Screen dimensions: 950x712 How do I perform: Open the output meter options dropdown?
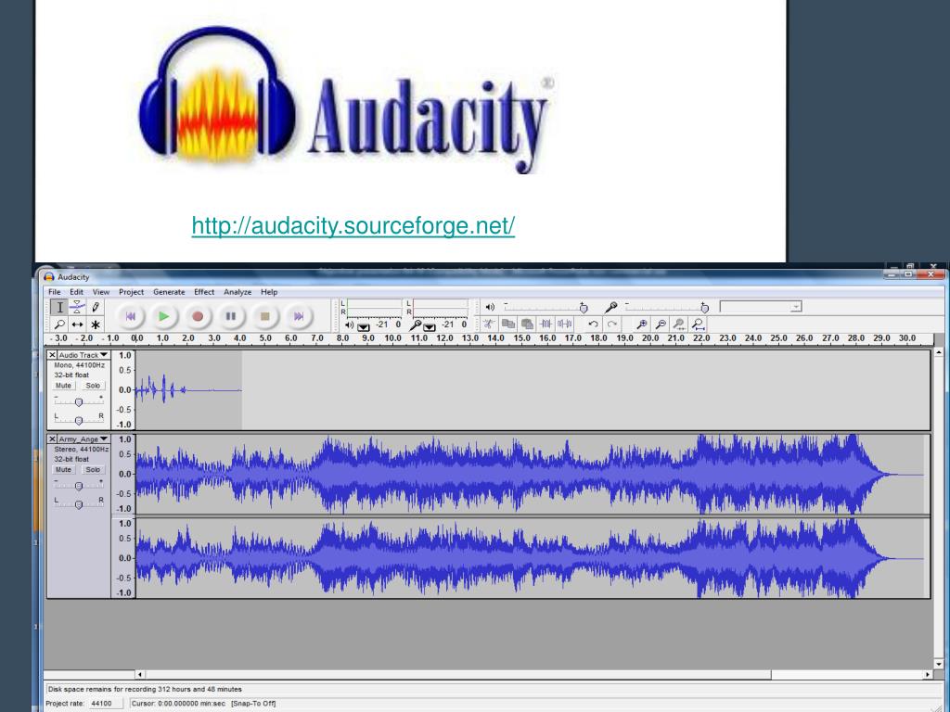[x=364, y=327]
